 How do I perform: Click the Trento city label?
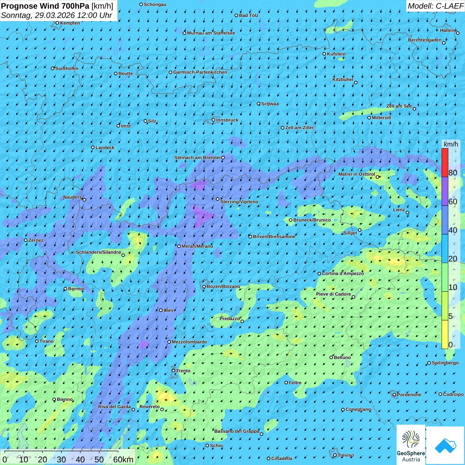[x=183, y=371]
